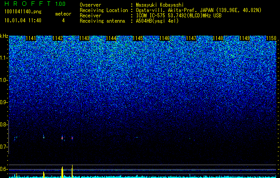This screenshot has width=280, height=178.
Task: Click the Ogata-vill. Akita-Pref. receiving location text
Action: tap(199, 10)
